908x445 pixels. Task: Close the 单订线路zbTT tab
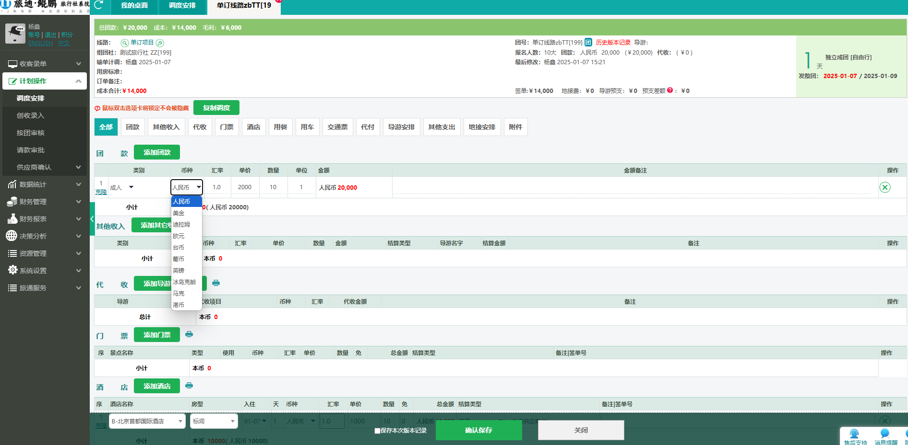click(x=278, y=1)
